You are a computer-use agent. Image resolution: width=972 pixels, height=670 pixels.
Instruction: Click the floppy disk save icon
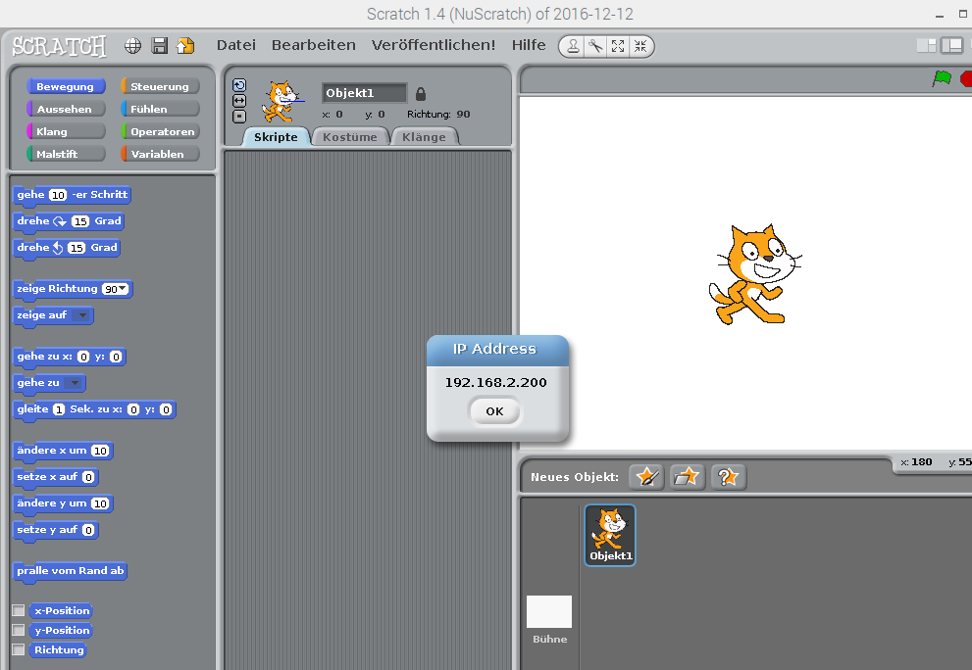coord(160,46)
